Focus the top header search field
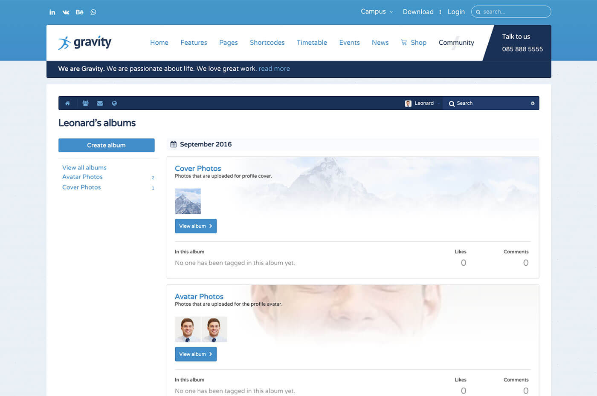Image resolution: width=597 pixels, height=396 pixels. point(515,11)
